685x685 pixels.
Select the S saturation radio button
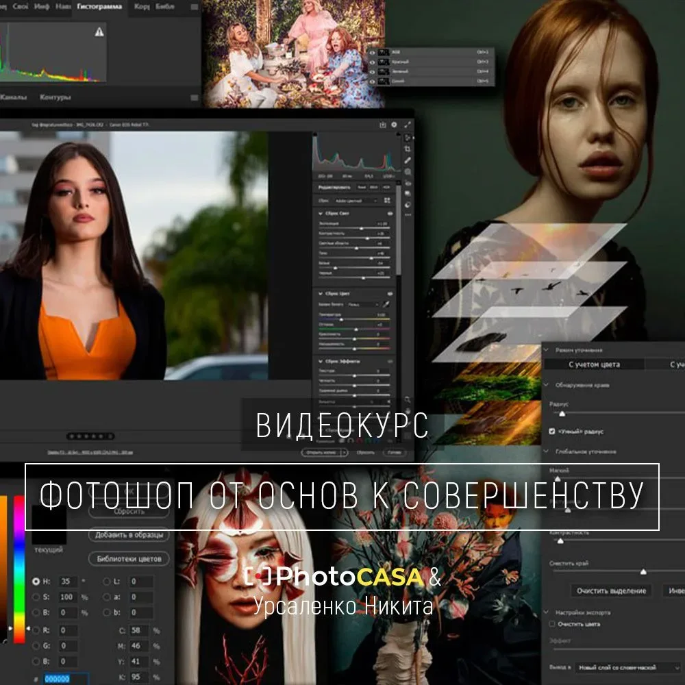pyautogui.click(x=36, y=597)
